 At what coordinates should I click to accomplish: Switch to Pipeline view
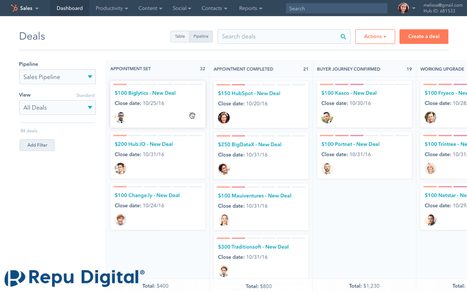(201, 36)
